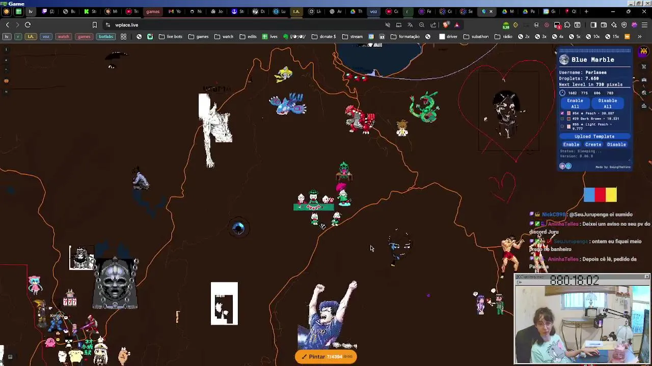Screen dimensions: 652x366
Task: Open the wplace store cart icon
Action: 644,67
